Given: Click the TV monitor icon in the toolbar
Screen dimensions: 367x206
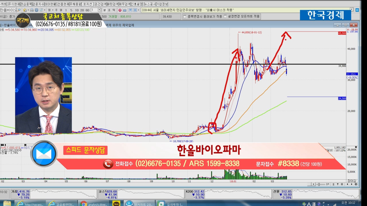Looking at the screenshot, I should [125, 10].
